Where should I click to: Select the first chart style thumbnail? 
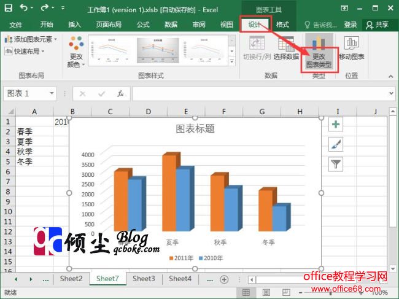[110, 50]
